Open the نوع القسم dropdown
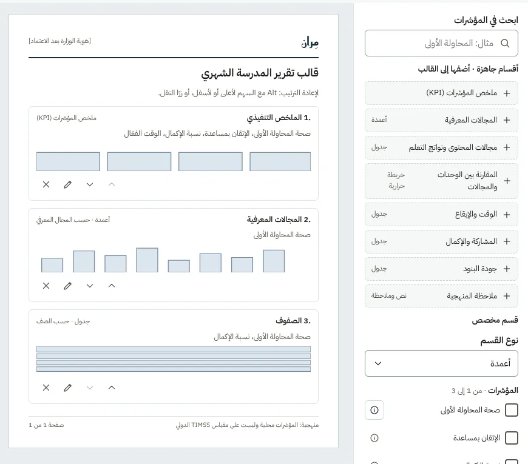Screen dimensions: 528x464 441,363
